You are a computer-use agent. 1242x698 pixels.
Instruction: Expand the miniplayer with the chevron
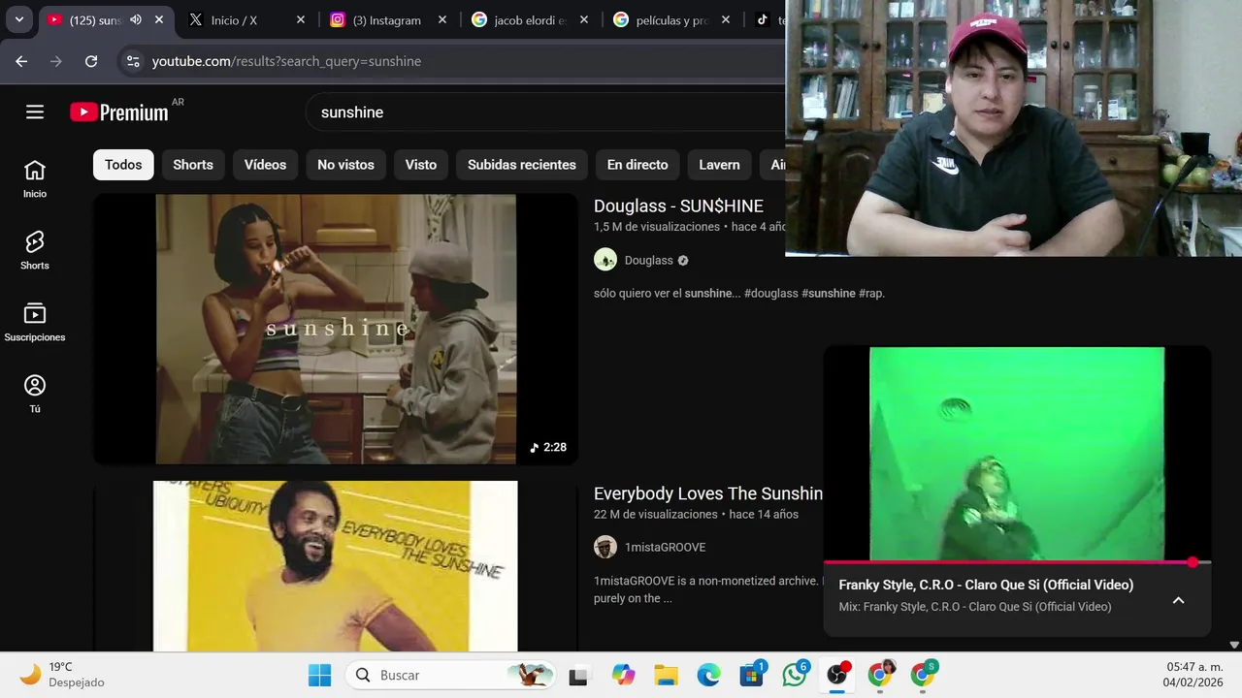1178,600
